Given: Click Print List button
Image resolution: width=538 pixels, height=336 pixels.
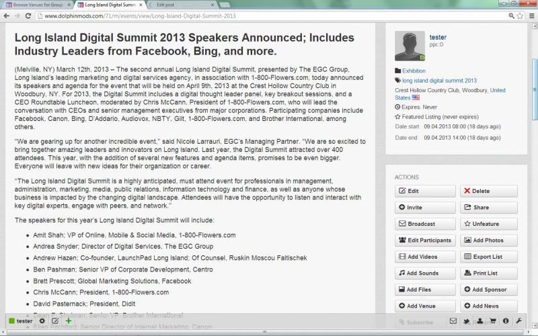Looking at the screenshot, I should point(489,274).
